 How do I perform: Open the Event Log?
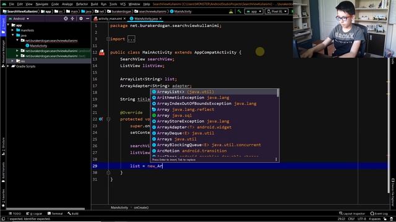[x=379, y=213]
